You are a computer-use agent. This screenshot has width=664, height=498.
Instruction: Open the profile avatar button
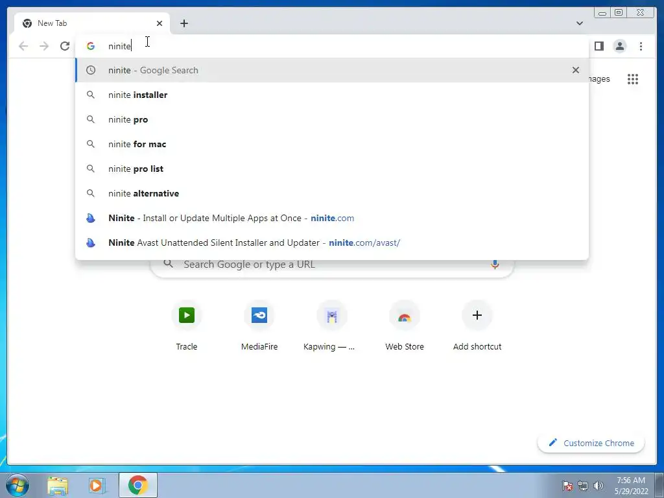pos(619,46)
